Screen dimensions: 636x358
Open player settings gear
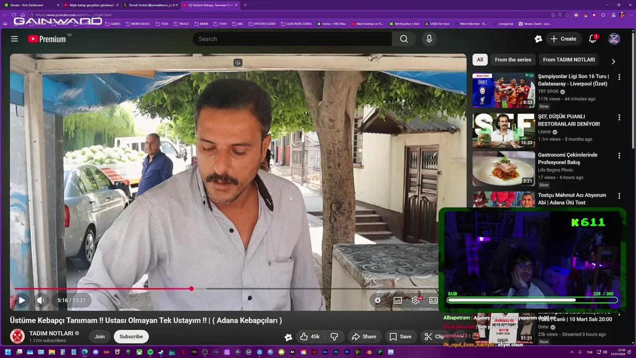pos(416,300)
